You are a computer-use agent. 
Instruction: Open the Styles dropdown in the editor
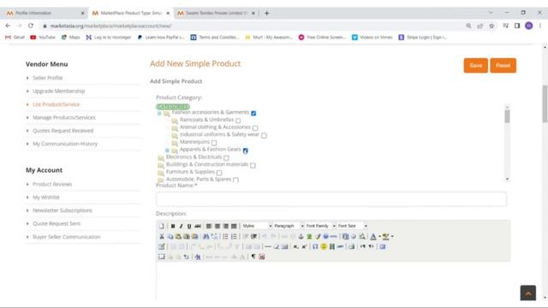click(257, 226)
